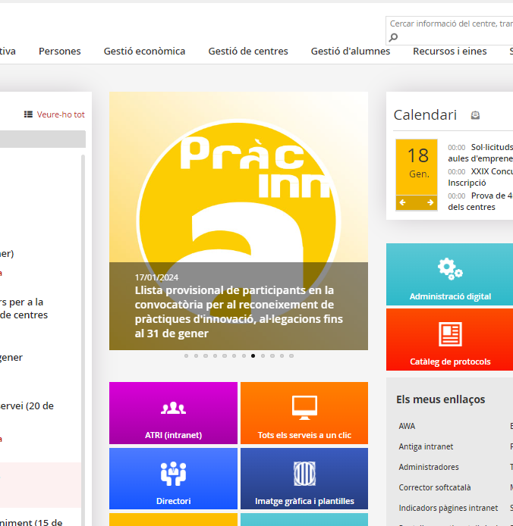Open Imatge gràfica i plantilles tile

304,479
